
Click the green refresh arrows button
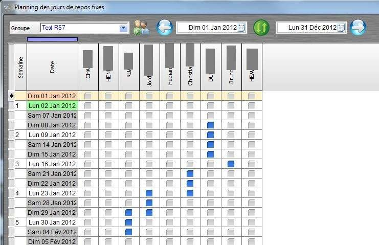point(261,28)
